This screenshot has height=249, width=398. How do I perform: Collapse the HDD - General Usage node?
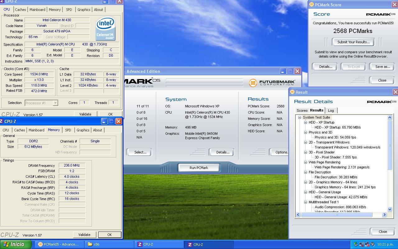(x=306, y=192)
